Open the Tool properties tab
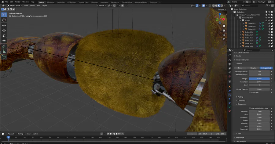The image size is (275, 144). [x=229, y=55]
